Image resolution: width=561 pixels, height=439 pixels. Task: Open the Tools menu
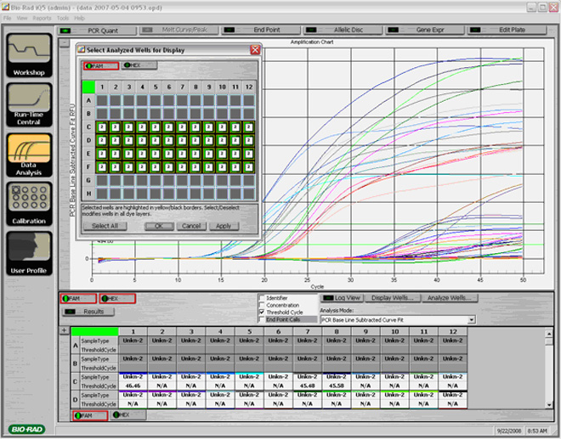(x=63, y=18)
